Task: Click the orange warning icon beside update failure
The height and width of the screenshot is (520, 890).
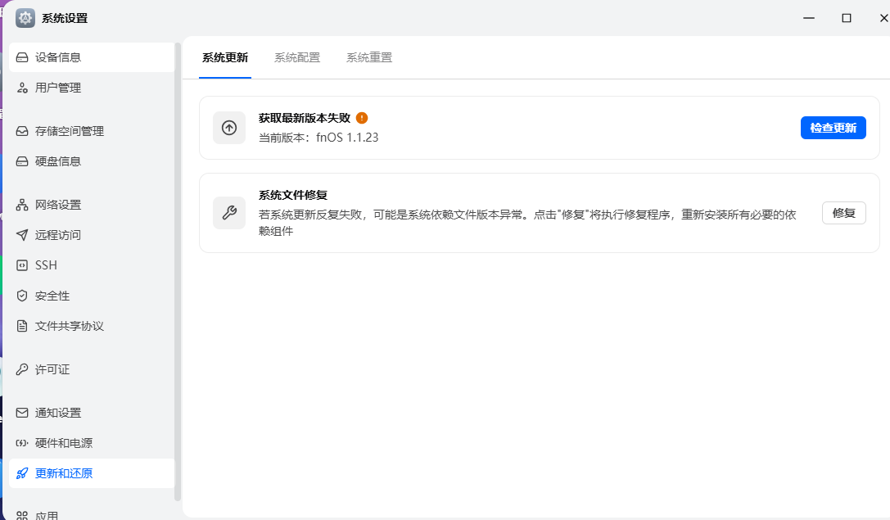Action: 362,118
